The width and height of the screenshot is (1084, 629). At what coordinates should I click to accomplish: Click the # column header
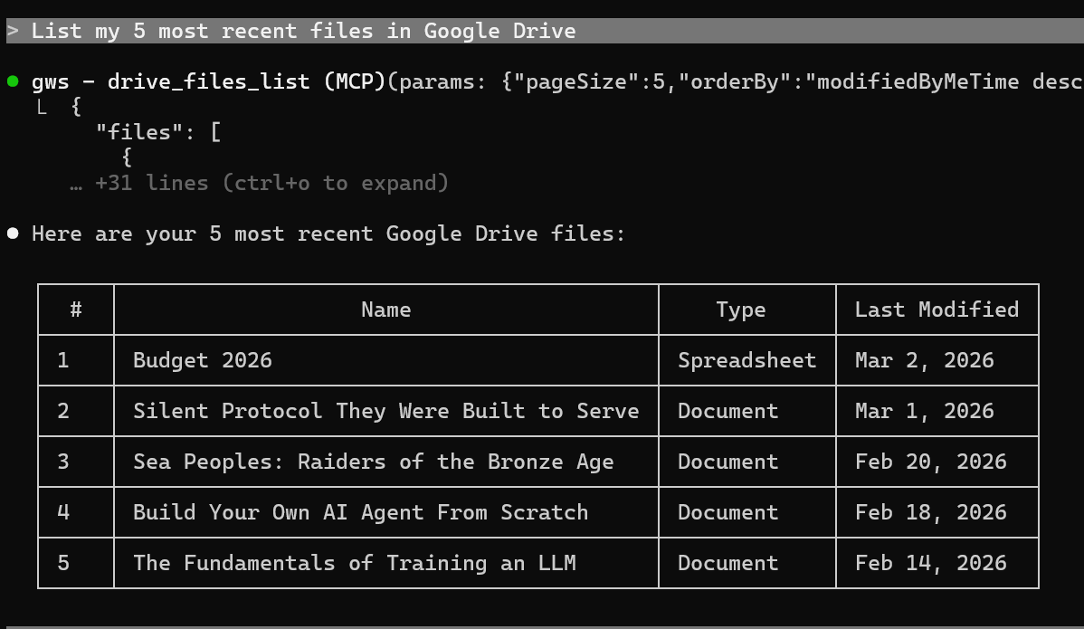coord(76,310)
